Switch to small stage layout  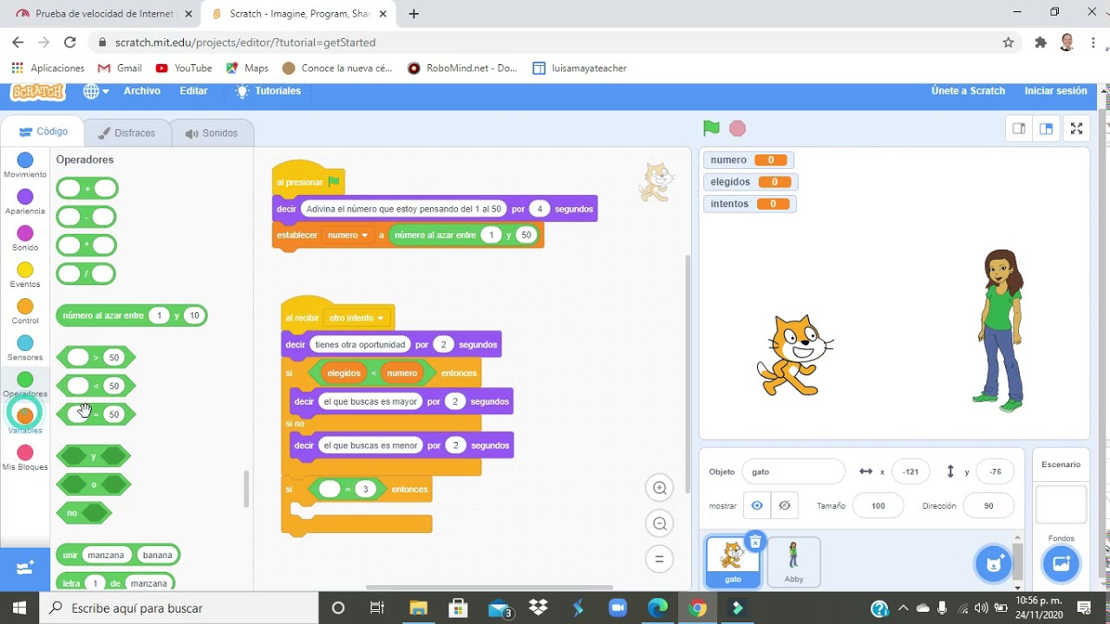point(1019,128)
